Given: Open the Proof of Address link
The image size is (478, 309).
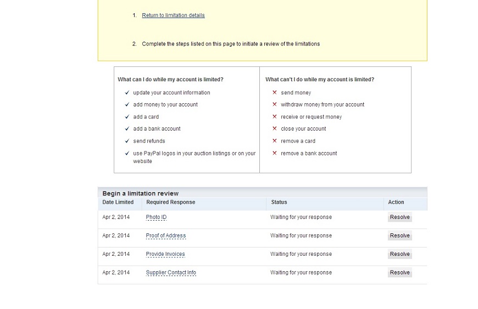Looking at the screenshot, I should tap(165, 236).
